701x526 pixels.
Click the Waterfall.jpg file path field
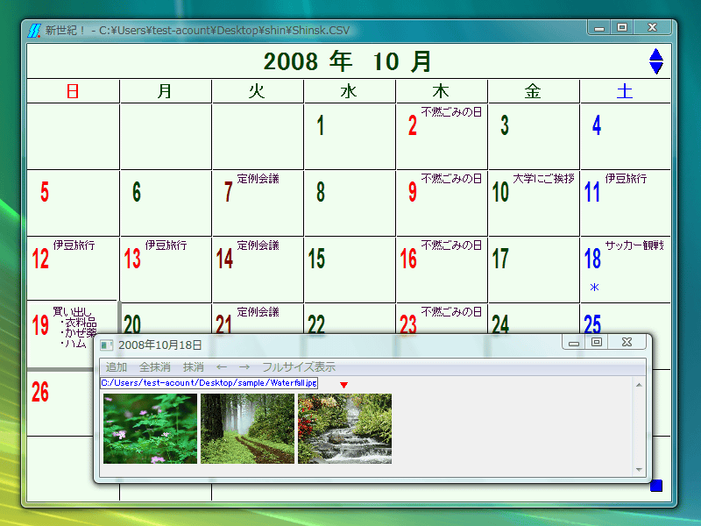tap(209, 383)
